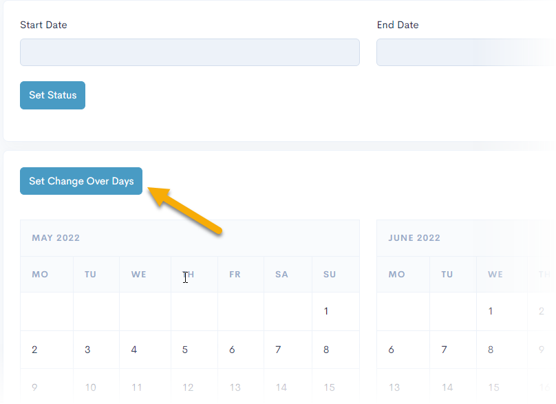
Task: Select May 6 on the calendar
Action: tap(232, 350)
